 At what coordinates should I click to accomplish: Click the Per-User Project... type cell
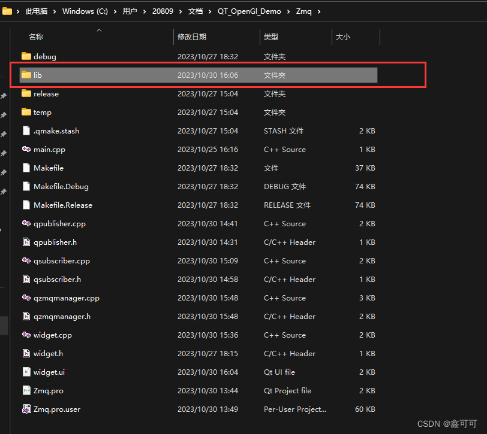(x=295, y=409)
